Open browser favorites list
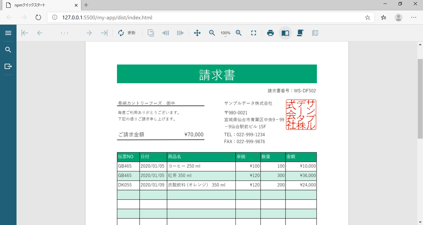Viewport: 423px width, 225px height. pyautogui.click(x=384, y=17)
